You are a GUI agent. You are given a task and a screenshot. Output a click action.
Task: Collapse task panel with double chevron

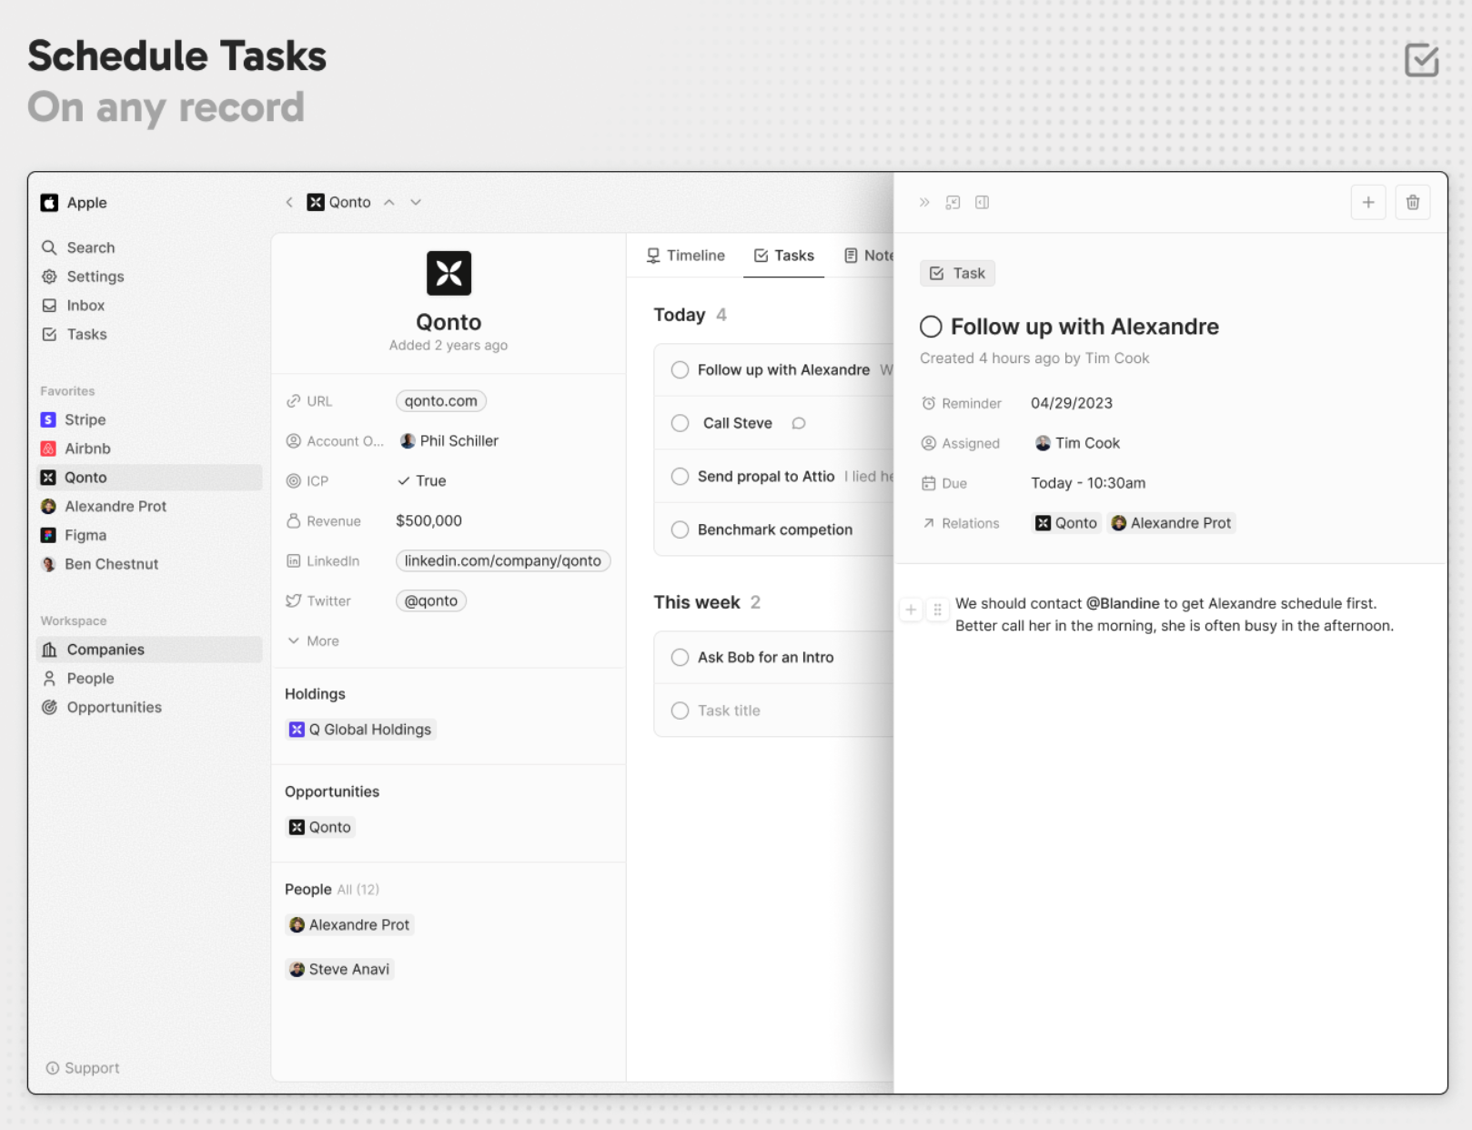(924, 203)
